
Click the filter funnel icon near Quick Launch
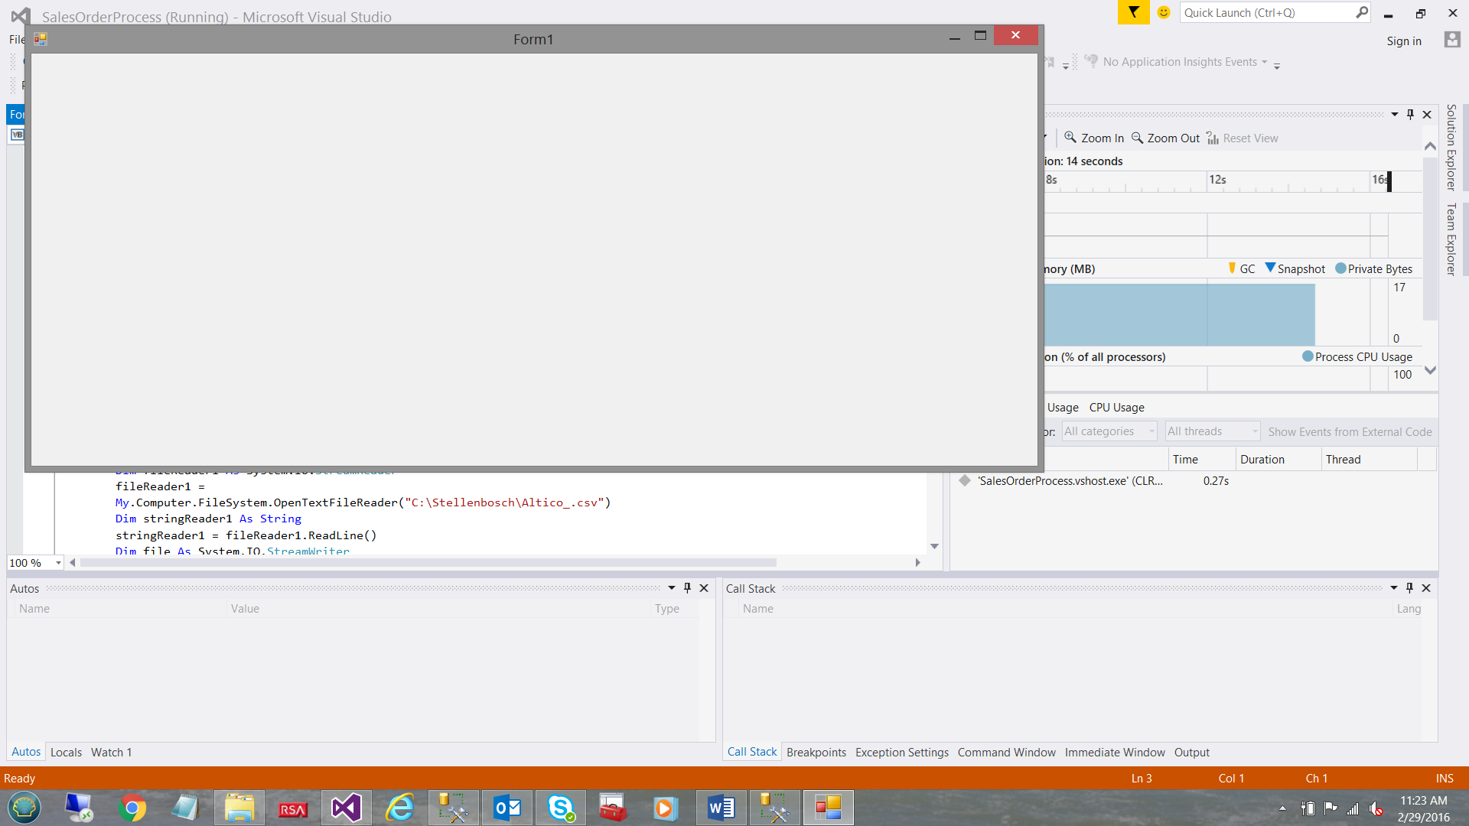coord(1133,12)
